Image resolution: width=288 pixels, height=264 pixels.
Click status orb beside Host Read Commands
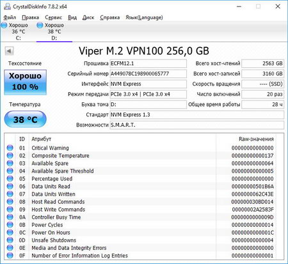click(10, 201)
